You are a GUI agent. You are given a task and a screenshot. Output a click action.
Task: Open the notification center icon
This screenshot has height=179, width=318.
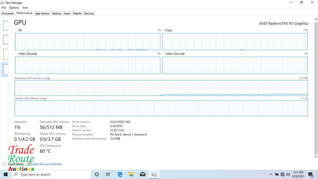click(311, 174)
